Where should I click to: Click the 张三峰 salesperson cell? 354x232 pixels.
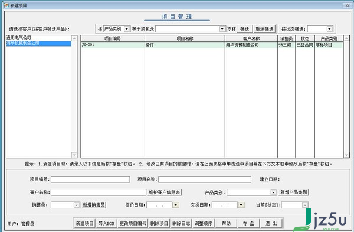click(286, 45)
